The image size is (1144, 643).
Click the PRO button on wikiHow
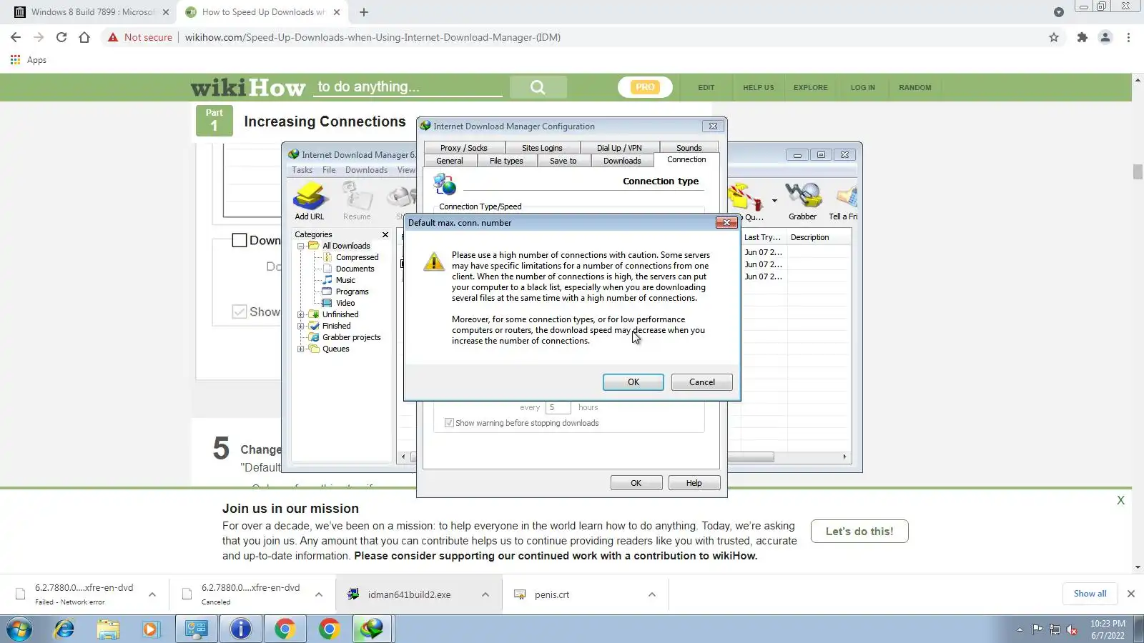[645, 87]
